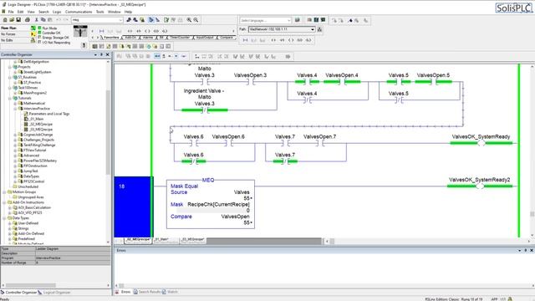Select Parameters and Local Tags item
Image resolution: width=535 pixels, height=301 pixels.
pos(49,114)
